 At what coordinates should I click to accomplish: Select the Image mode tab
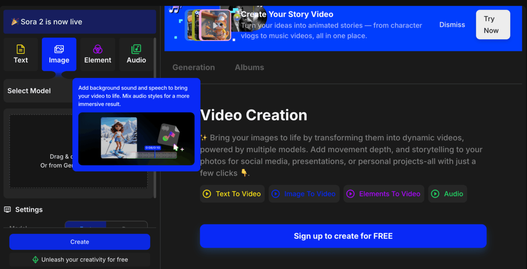pos(59,54)
